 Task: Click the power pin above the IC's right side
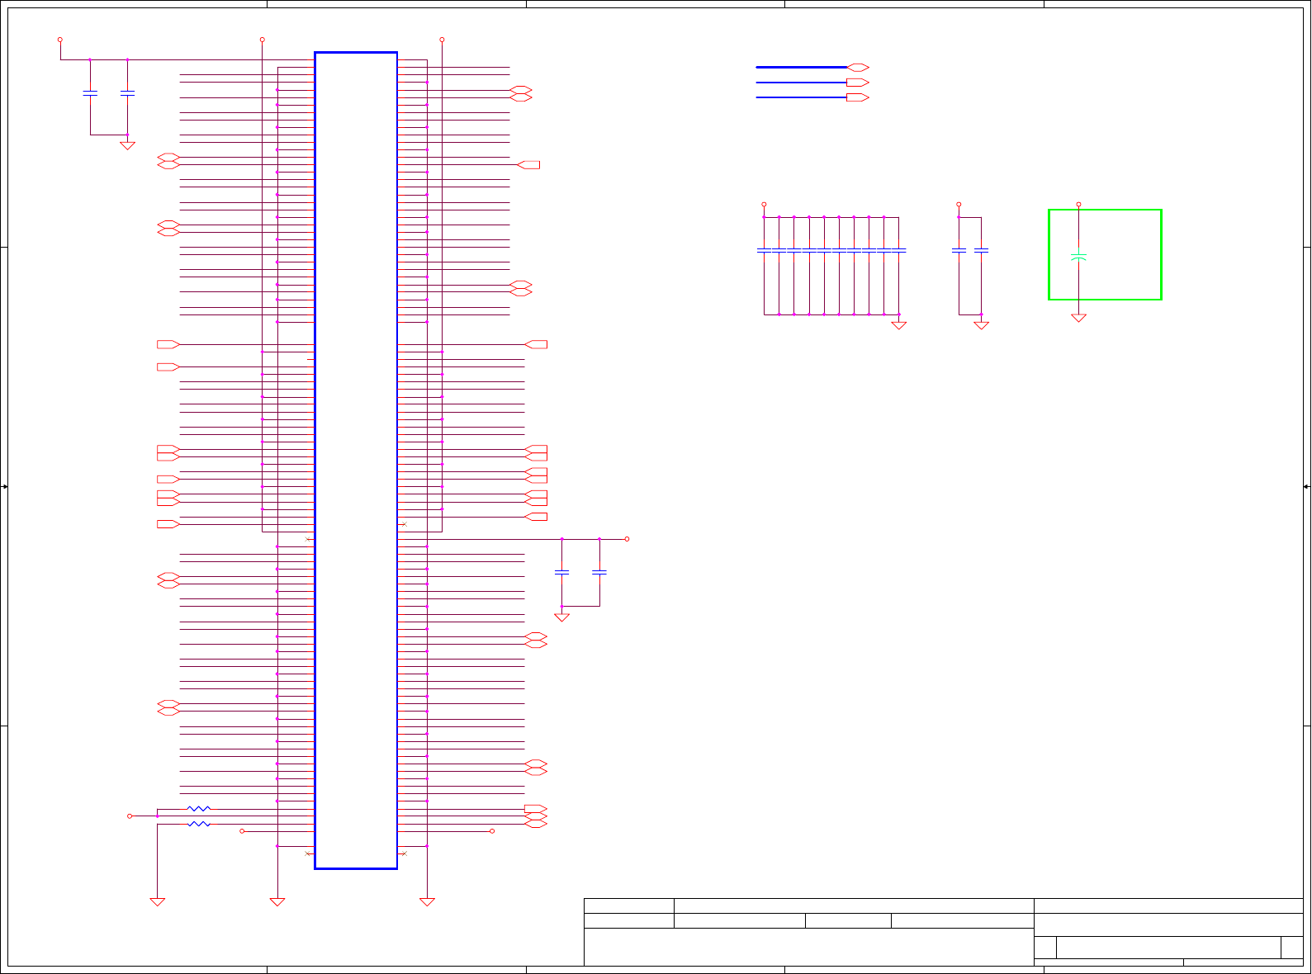click(x=442, y=40)
